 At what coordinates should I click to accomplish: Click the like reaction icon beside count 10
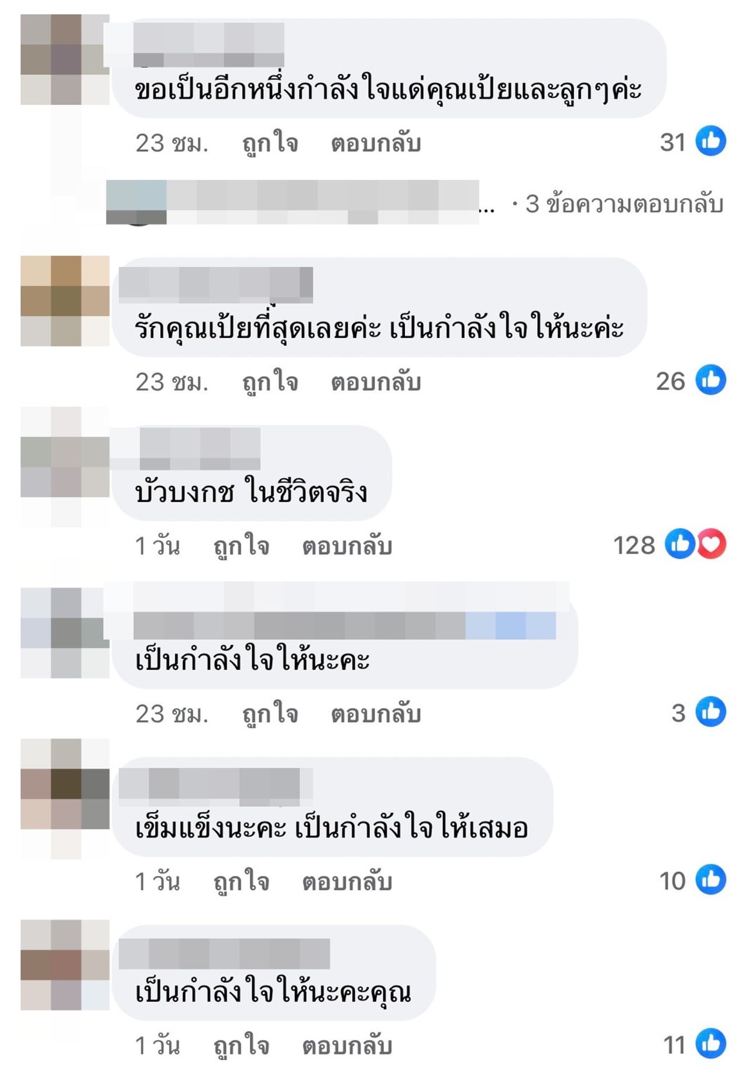(710, 879)
